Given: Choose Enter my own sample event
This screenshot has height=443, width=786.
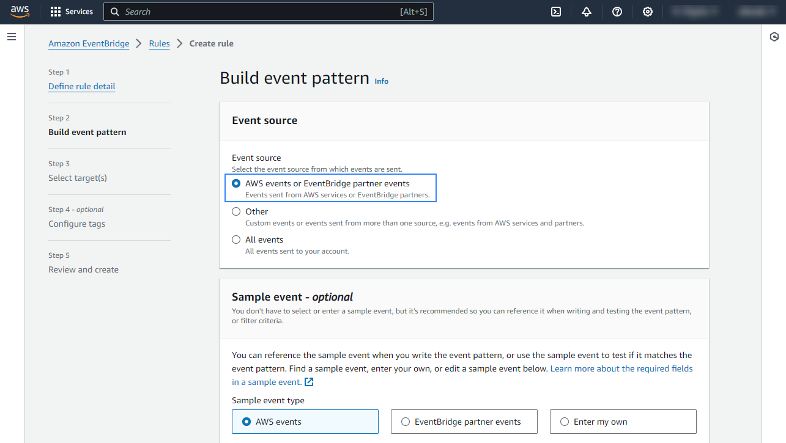Looking at the screenshot, I should 564,422.
